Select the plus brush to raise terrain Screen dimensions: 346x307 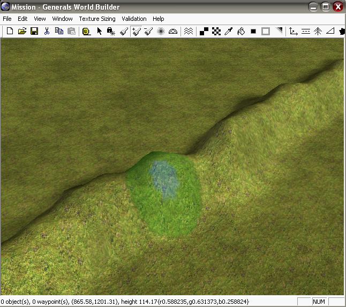(137, 31)
